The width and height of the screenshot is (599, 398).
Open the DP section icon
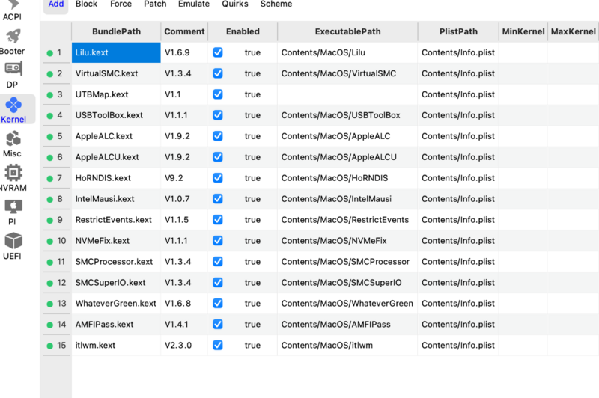tap(13, 75)
